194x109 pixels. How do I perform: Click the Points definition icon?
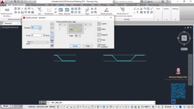(99, 40)
